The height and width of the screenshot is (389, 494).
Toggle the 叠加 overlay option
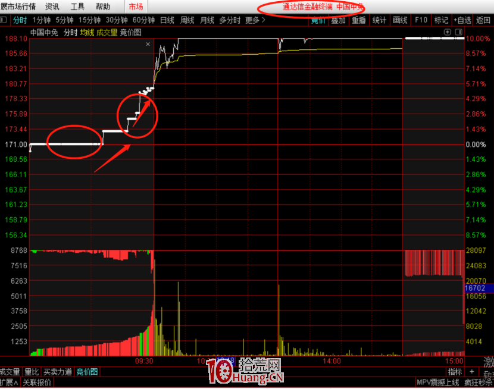tap(338, 20)
